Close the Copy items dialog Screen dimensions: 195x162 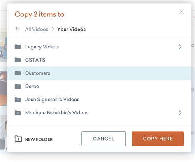point(182,11)
